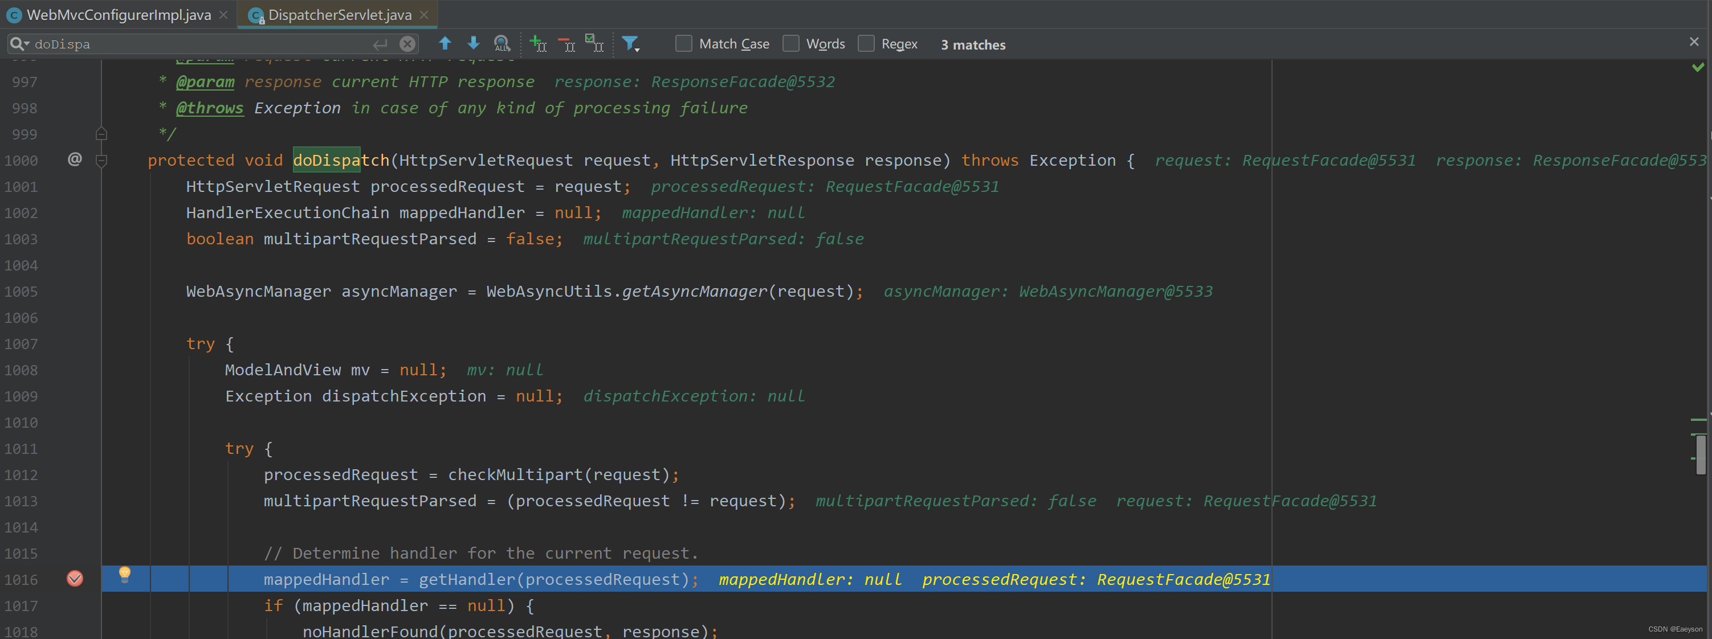Click the checkMultipart call on line 1012
Screen dimensions: 1712x639
[515, 474]
